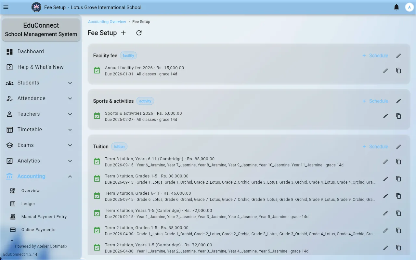
Task: Open the Ledger page
Action: pos(41,204)
